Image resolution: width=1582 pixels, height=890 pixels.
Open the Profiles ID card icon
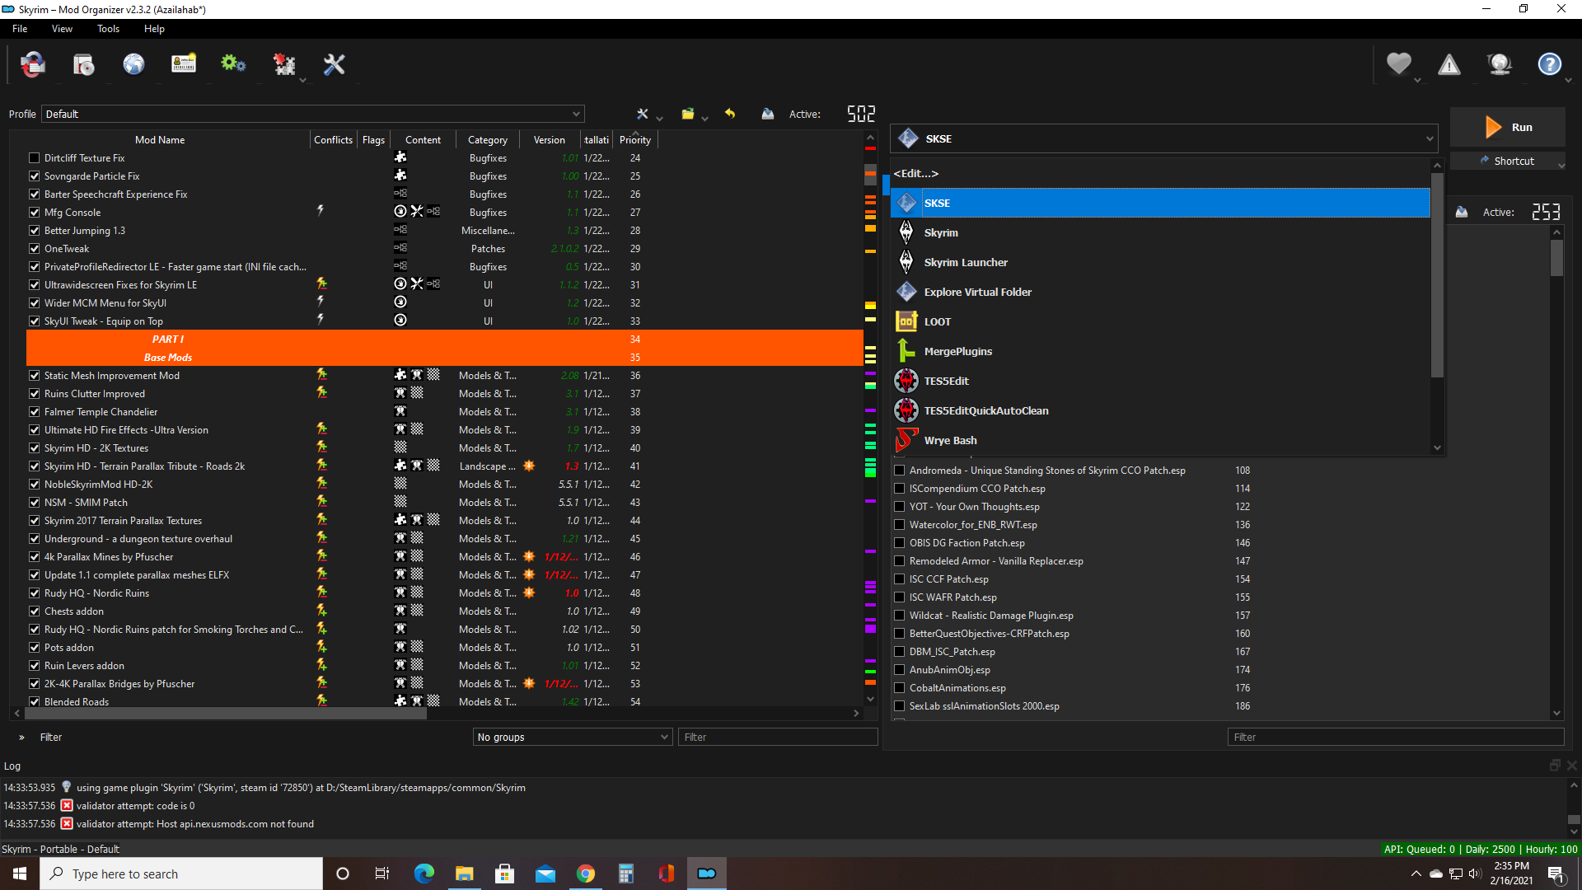184,64
